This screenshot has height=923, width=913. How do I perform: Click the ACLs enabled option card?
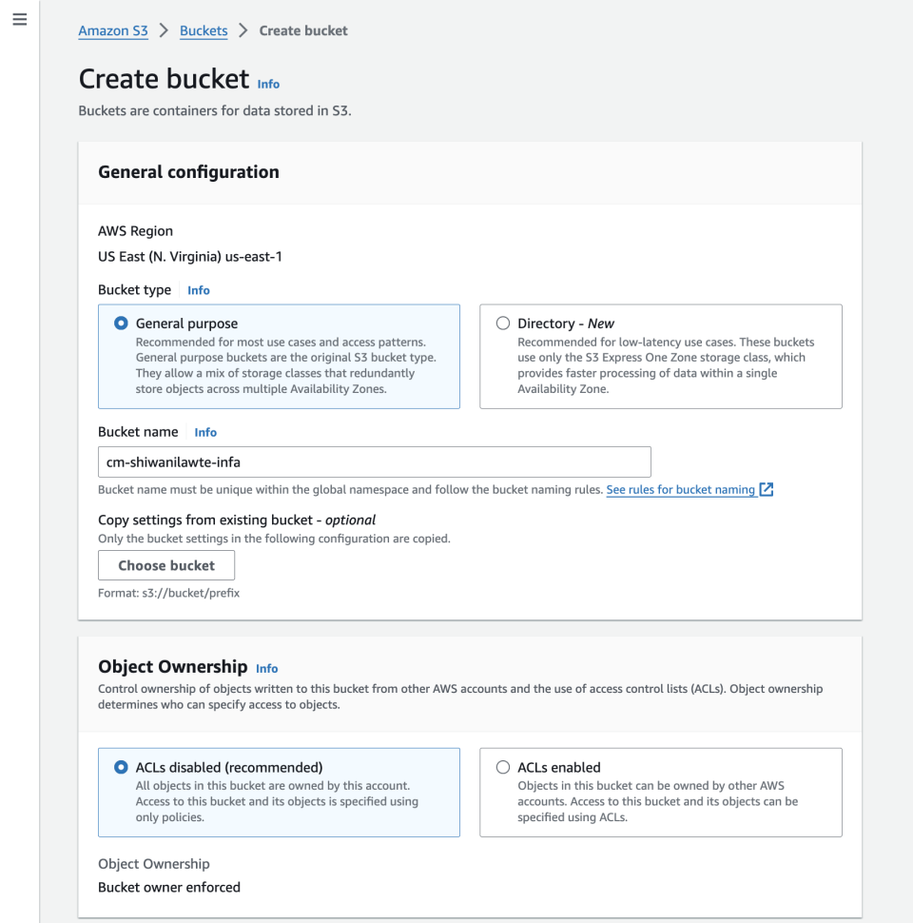click(661, 792)
